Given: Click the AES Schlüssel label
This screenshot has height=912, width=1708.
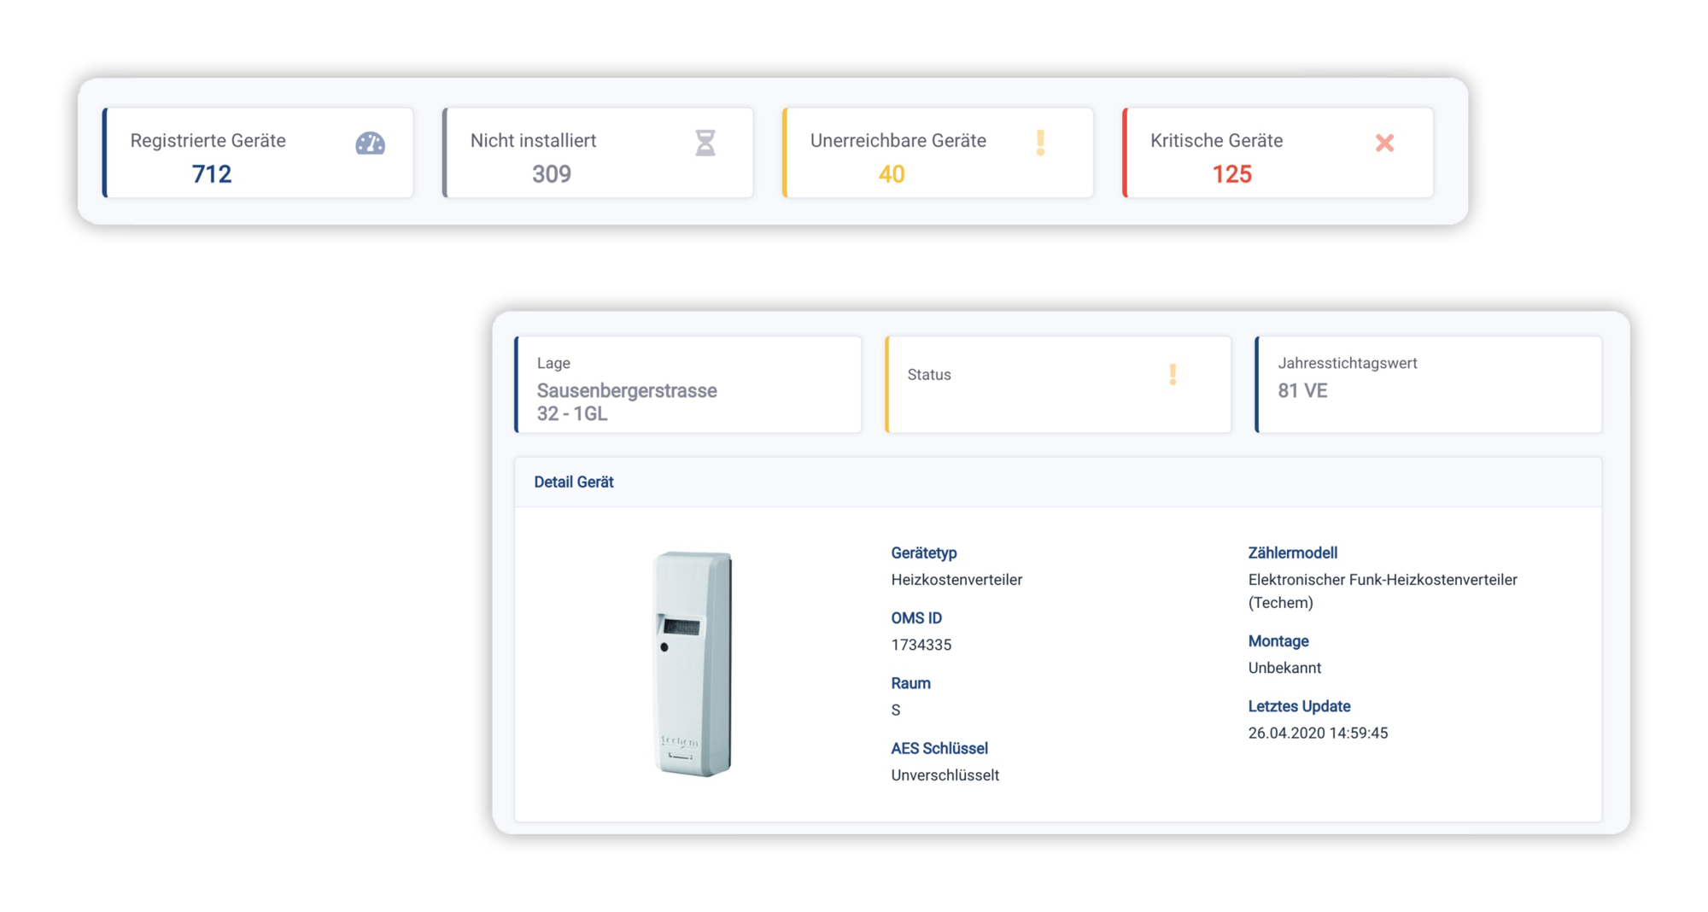Looking at the screenshot, I should tap(939, 748).
